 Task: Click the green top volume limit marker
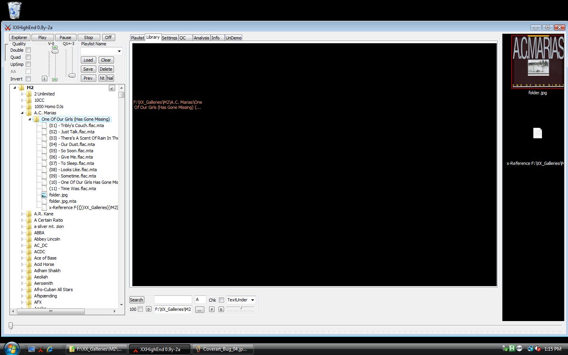[55, 48]
